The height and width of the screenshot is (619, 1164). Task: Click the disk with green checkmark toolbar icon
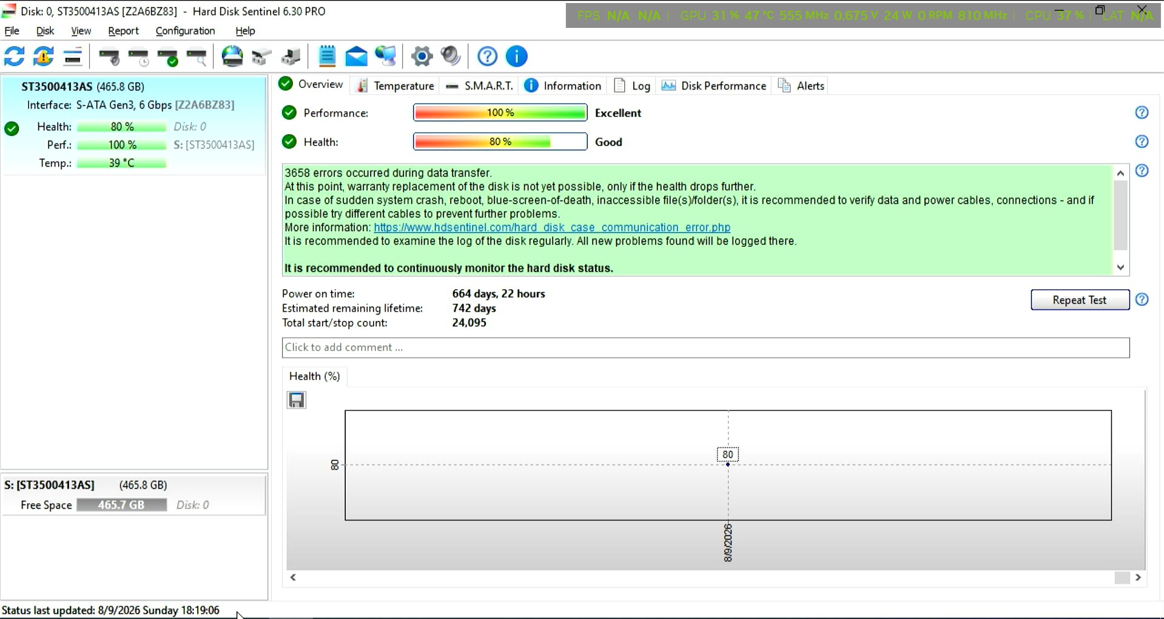(x=168, y=57)
